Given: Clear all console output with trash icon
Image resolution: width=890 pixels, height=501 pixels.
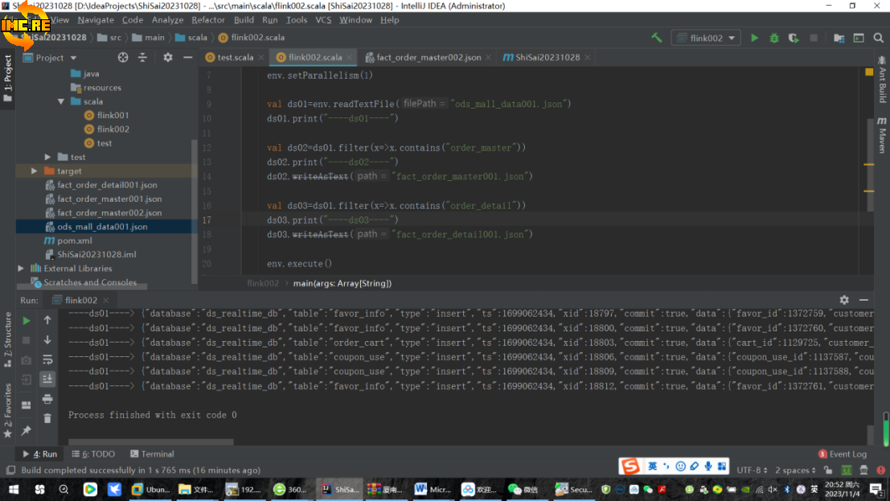Looking at the screenshot, I should (47, 418).
